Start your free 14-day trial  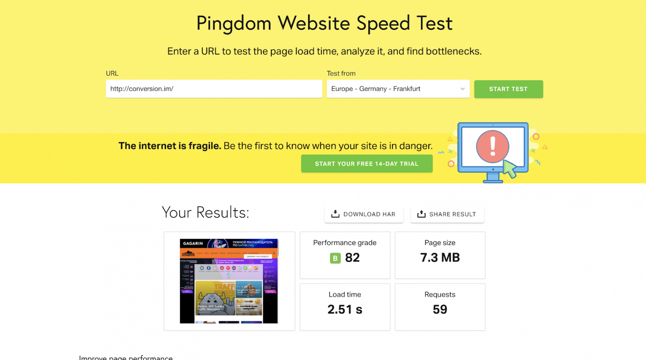coord(367,164)
